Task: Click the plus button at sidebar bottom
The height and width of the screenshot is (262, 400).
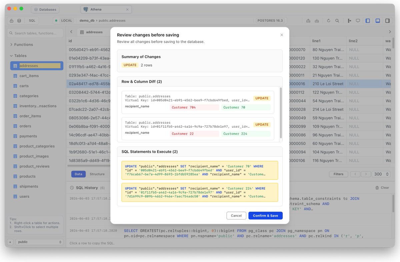Action: tap(10, 242)
